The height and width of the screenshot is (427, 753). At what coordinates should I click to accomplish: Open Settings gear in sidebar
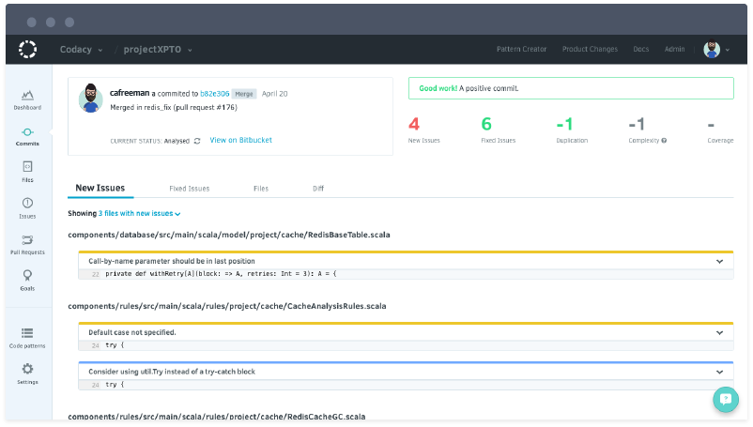coord(27,374)
